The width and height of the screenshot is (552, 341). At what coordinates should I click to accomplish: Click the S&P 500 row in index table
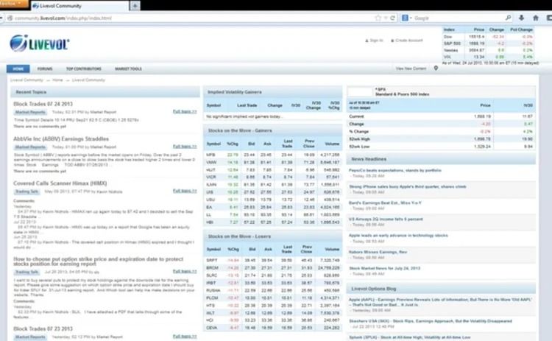click(488, 43)
